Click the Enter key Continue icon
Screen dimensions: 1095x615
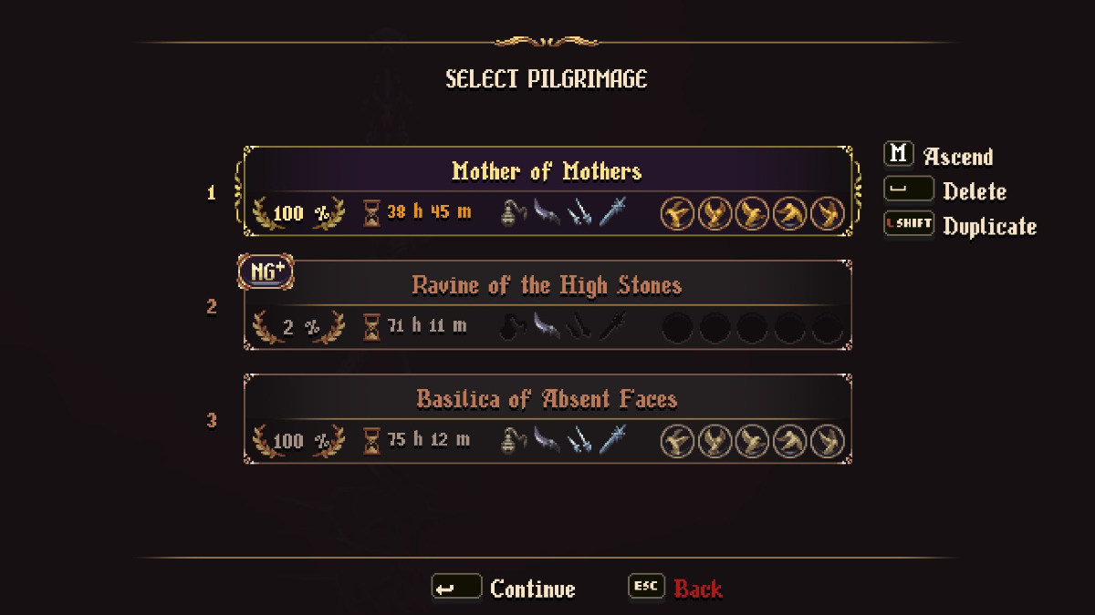click(x=456, y=589)
